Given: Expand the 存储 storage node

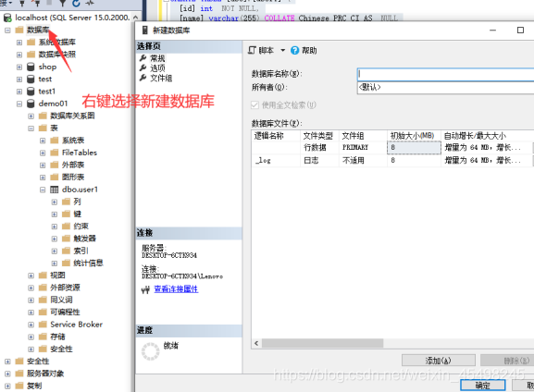Looking at the screenshot, I should click(x=31, y=337).
